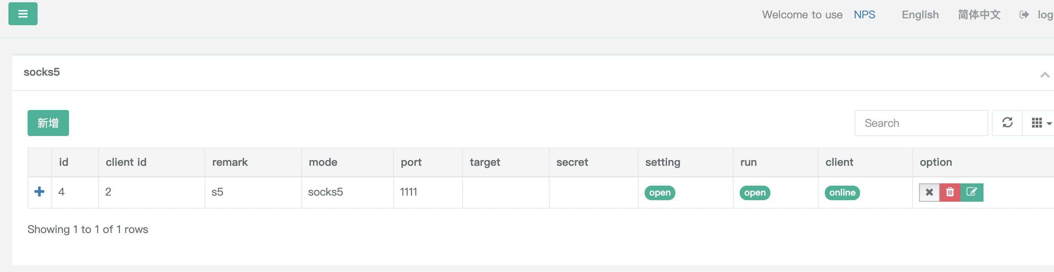The image size is (1054, 272).
Task: Click inside the Search input field
Action: tap(921, 123)
